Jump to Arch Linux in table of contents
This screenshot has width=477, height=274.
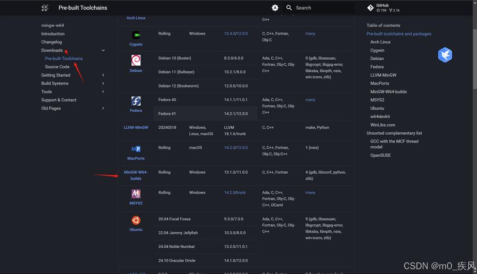(x=381, y=42)
